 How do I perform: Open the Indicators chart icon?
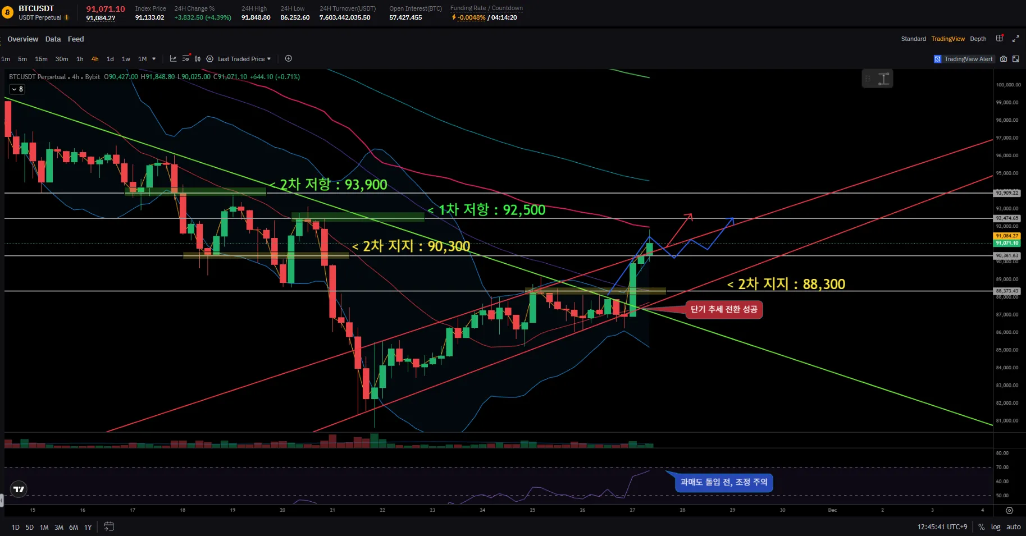click(173, 59)
